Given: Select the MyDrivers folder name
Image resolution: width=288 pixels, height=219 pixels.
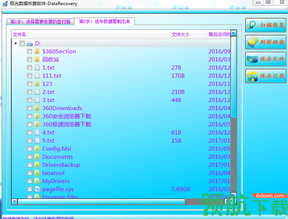Looking at the screenshot, I should pyautogui.click(x=56, y=181).
